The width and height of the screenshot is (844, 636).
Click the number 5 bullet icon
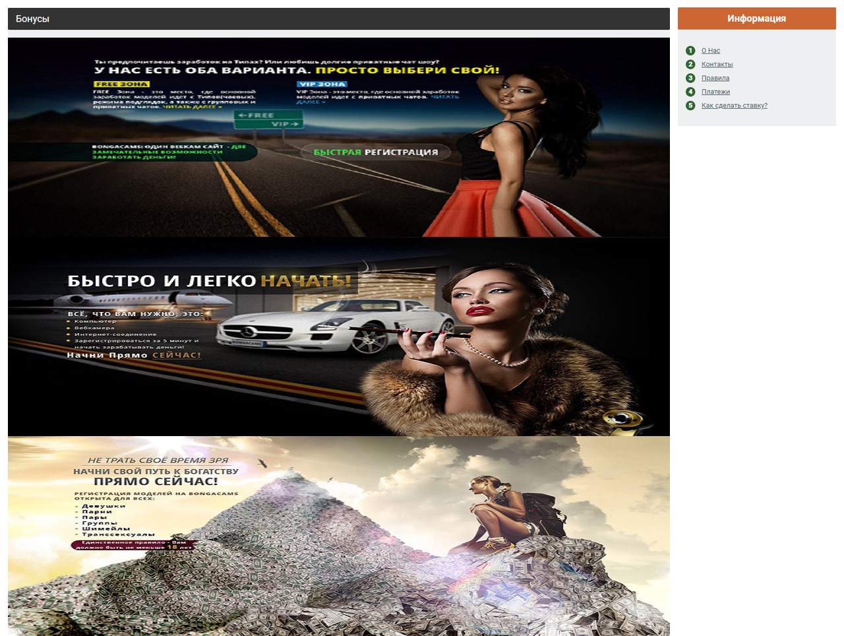(690, 106)
